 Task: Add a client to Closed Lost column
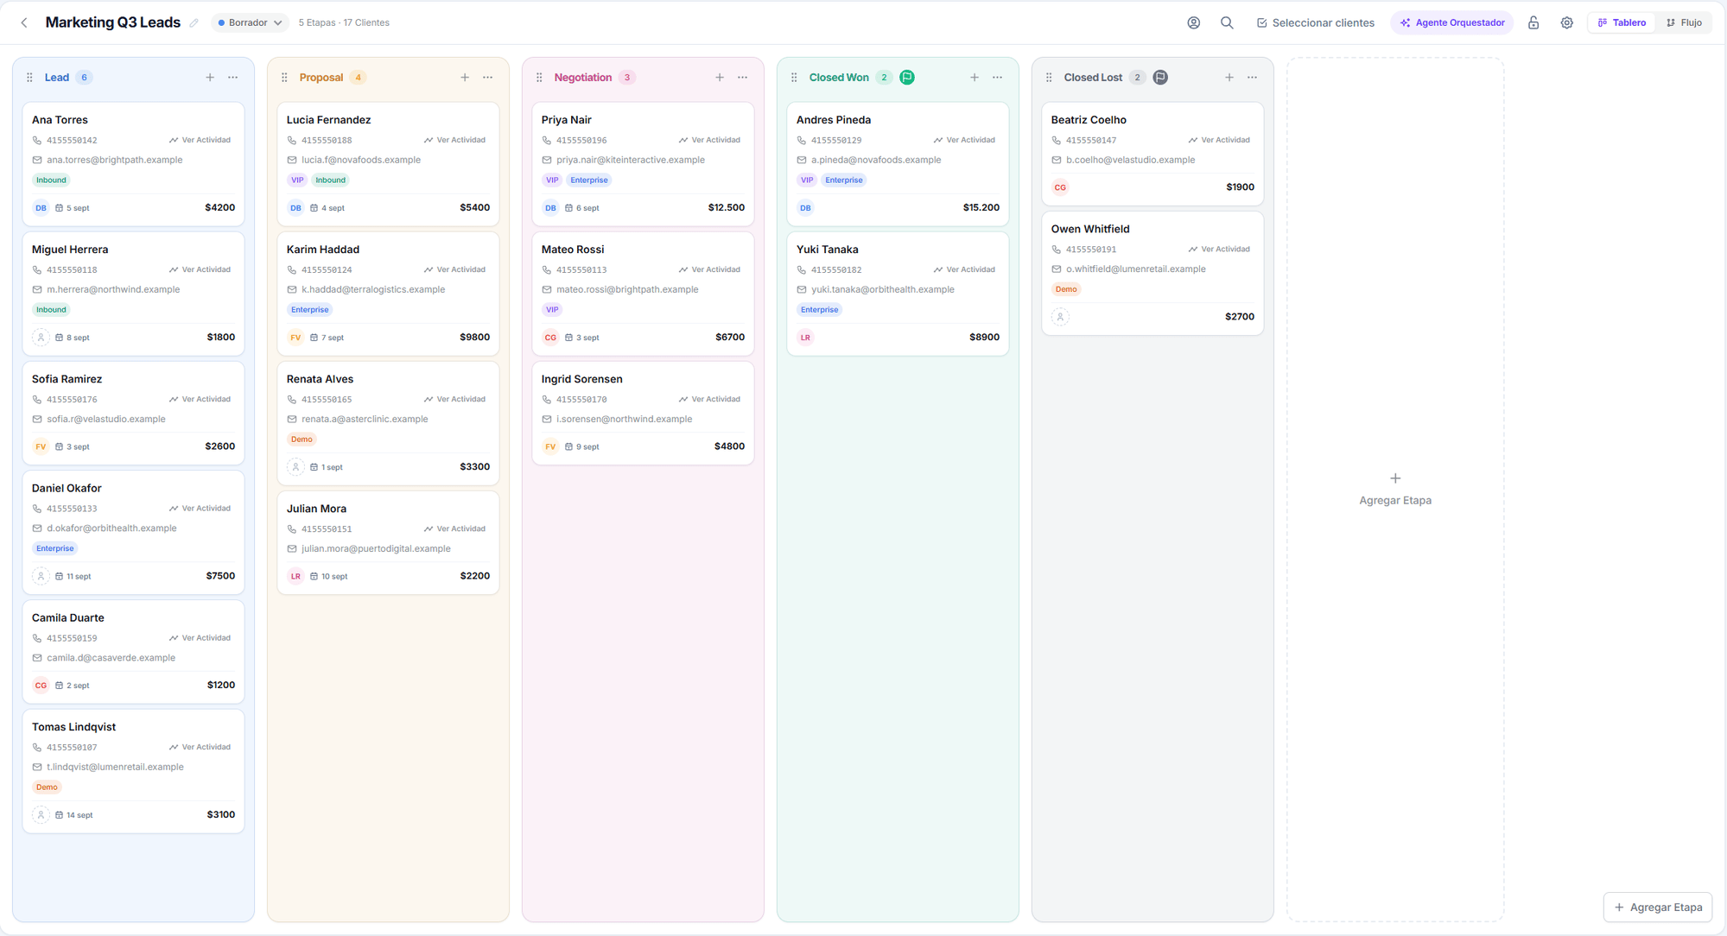(x=1229, y=78)
